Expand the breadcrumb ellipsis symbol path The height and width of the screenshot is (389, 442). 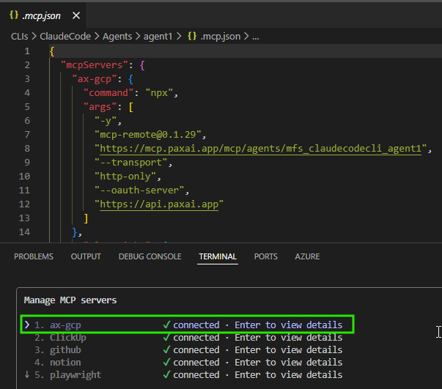pos(255,36)
